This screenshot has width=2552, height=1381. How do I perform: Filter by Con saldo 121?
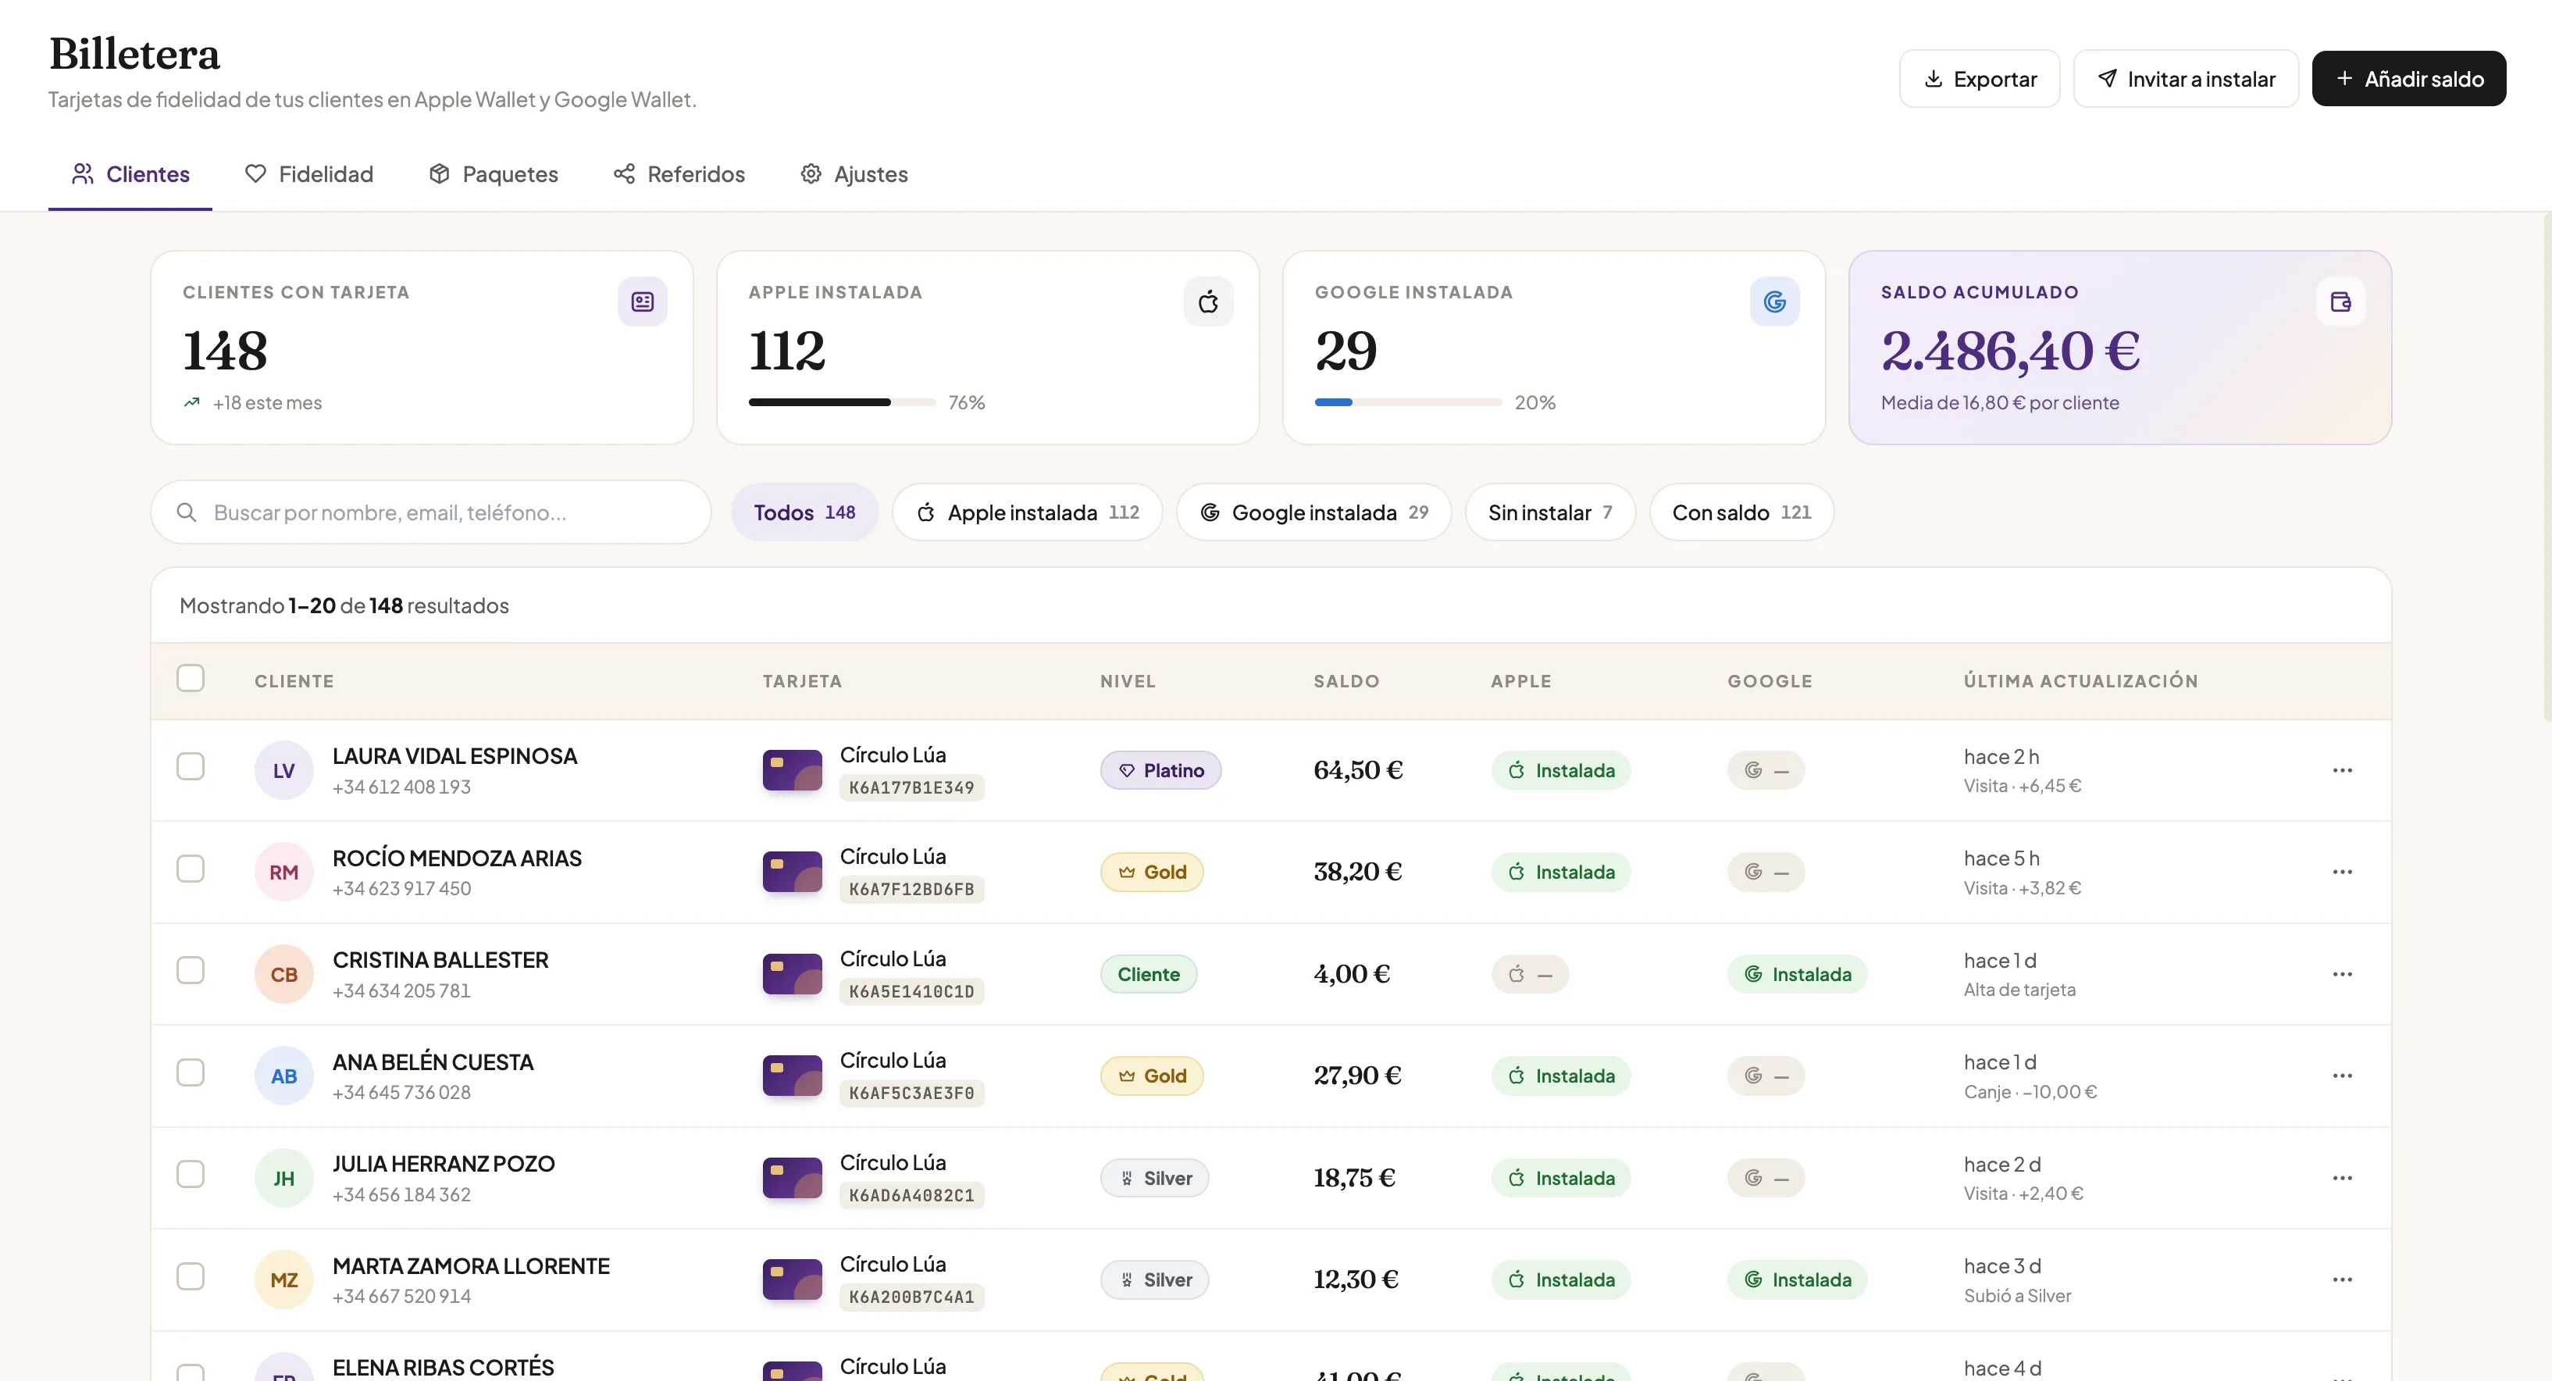(x=1741, y=512)
